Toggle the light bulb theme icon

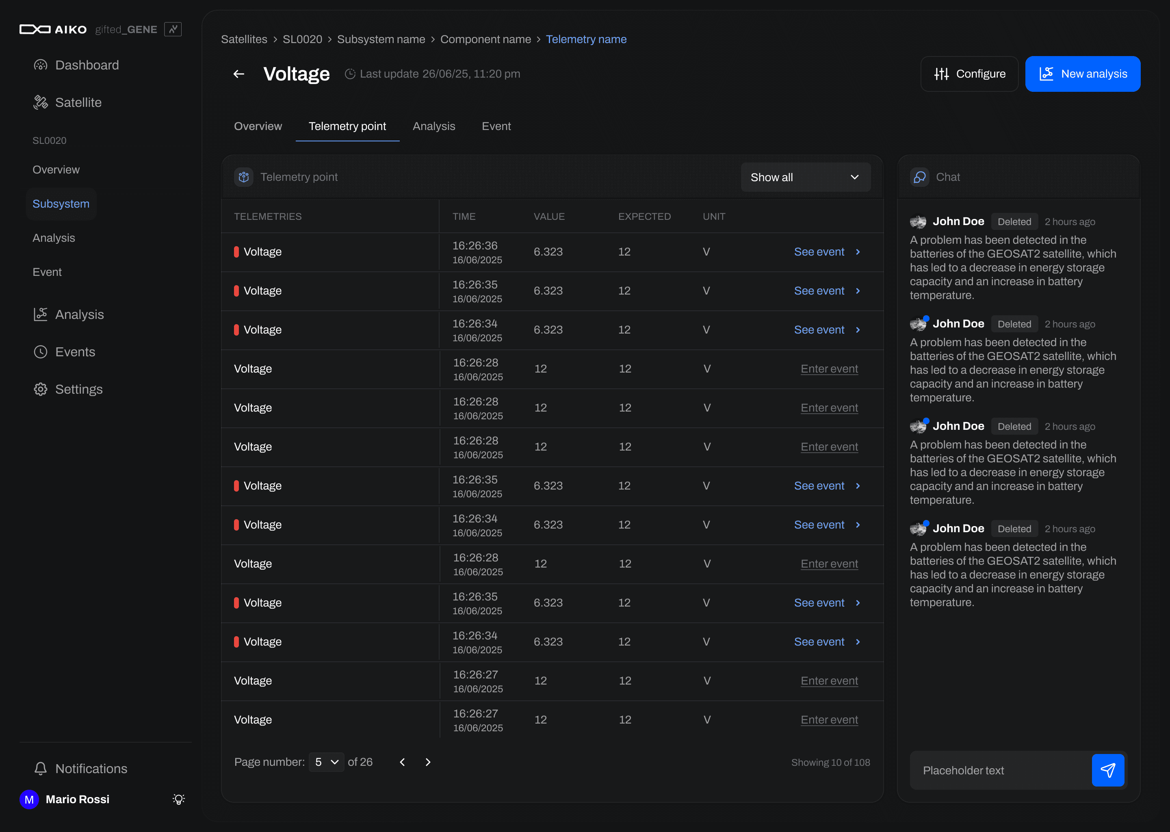pyautogui.click(x=178, y=799)
